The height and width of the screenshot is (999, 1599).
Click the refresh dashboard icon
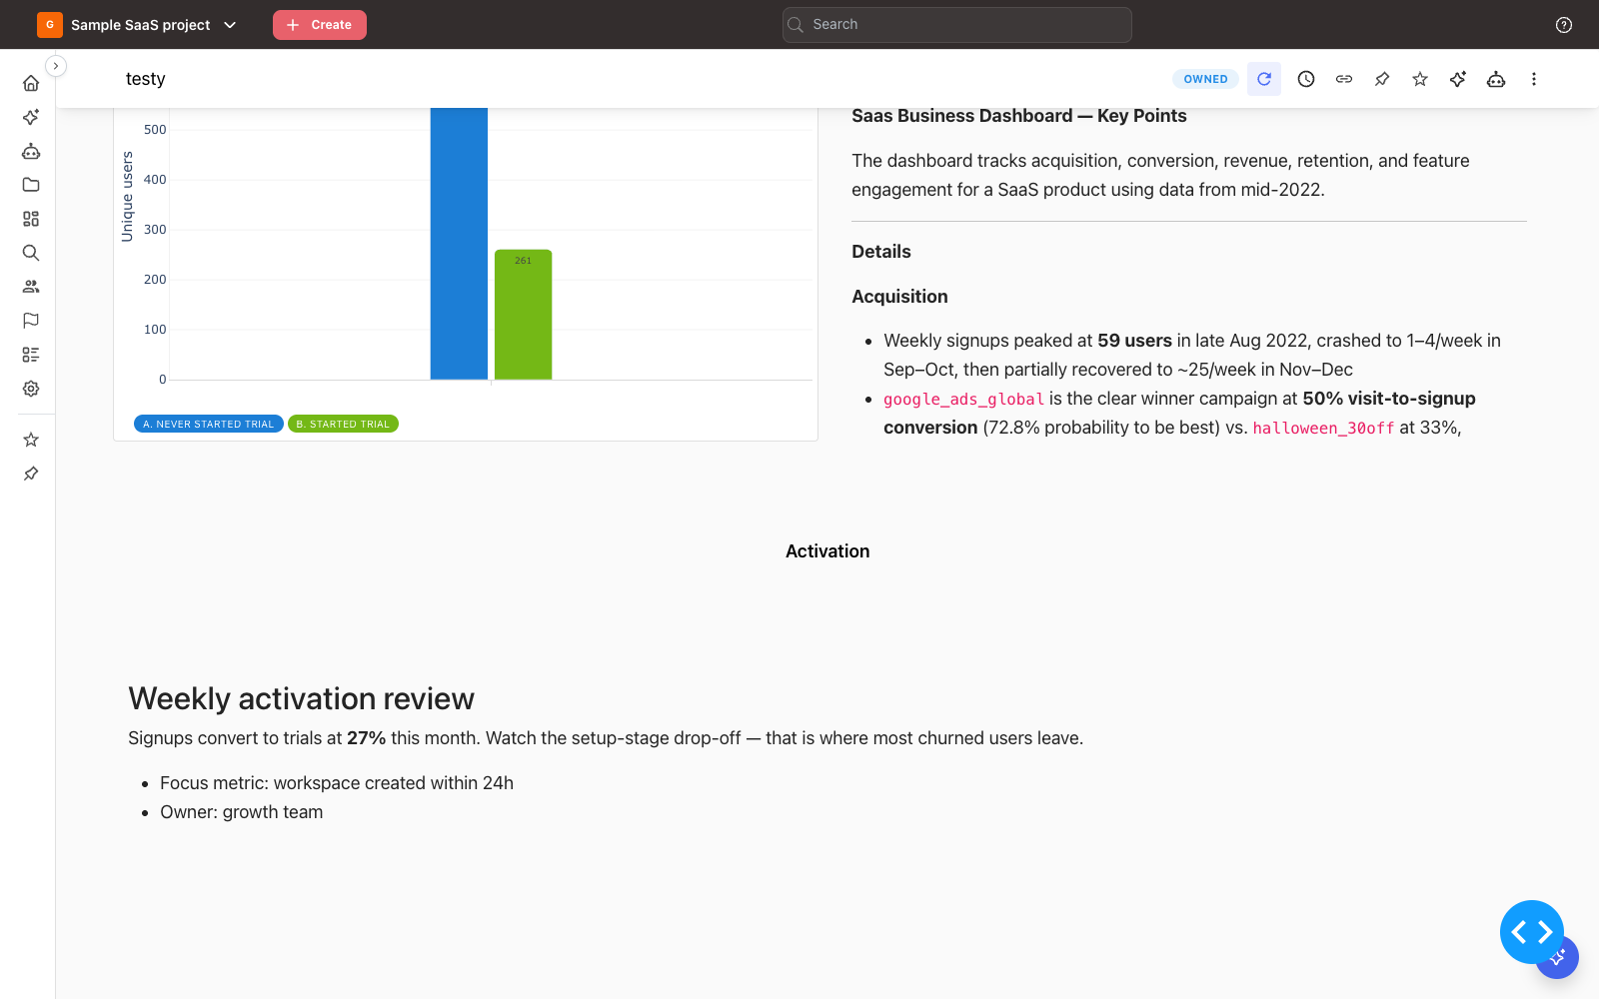(1264, 79)
